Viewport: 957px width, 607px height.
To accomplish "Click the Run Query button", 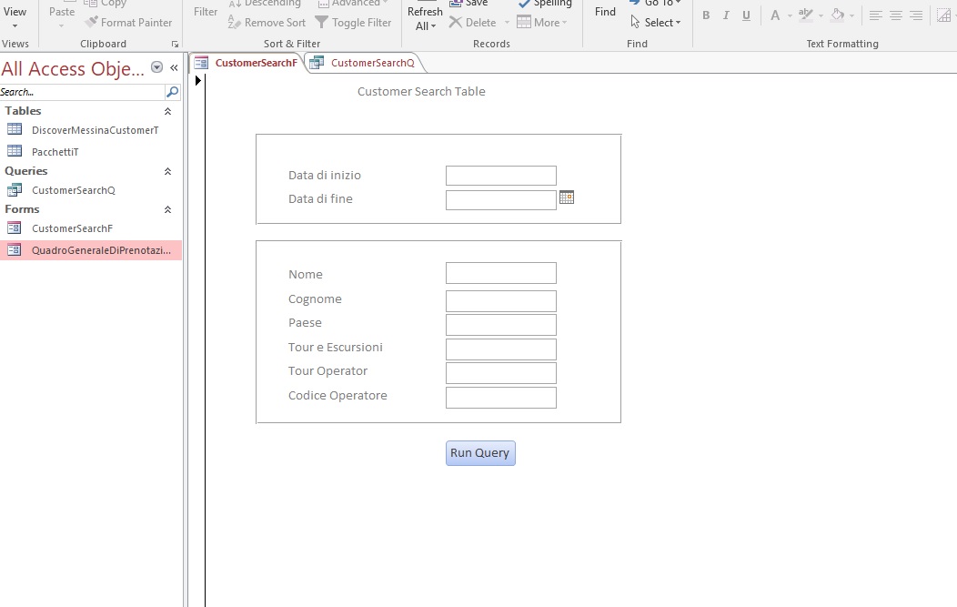I will click(x=480, y=453).
